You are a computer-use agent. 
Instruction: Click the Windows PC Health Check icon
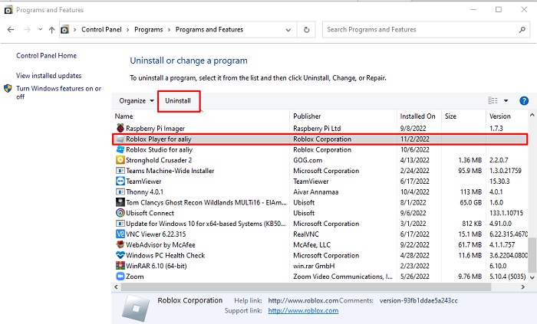pos(120,255)
